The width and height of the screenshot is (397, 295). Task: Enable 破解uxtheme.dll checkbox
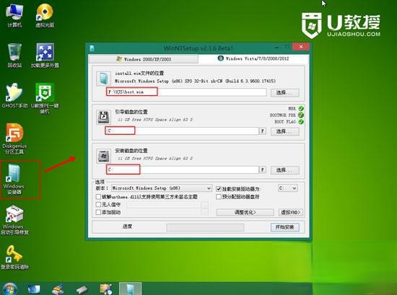(98, 197)
